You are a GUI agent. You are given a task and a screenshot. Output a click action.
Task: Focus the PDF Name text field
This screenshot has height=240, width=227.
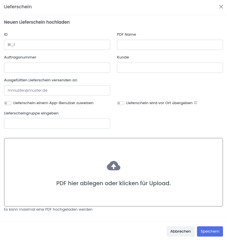pos(170,45)
